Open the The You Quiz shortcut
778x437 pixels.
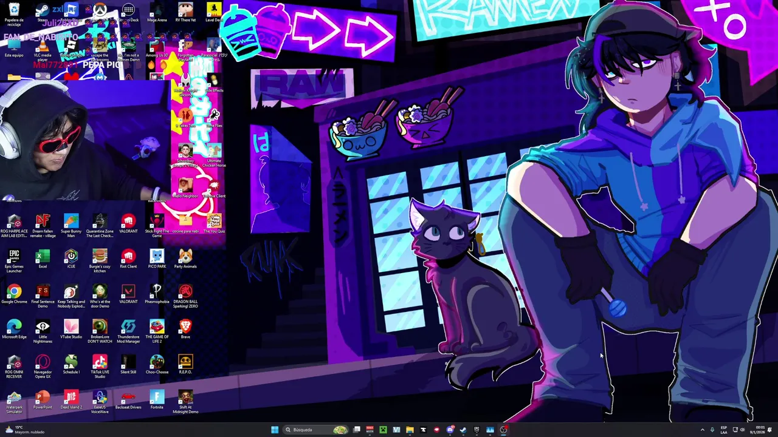[214, 225]
